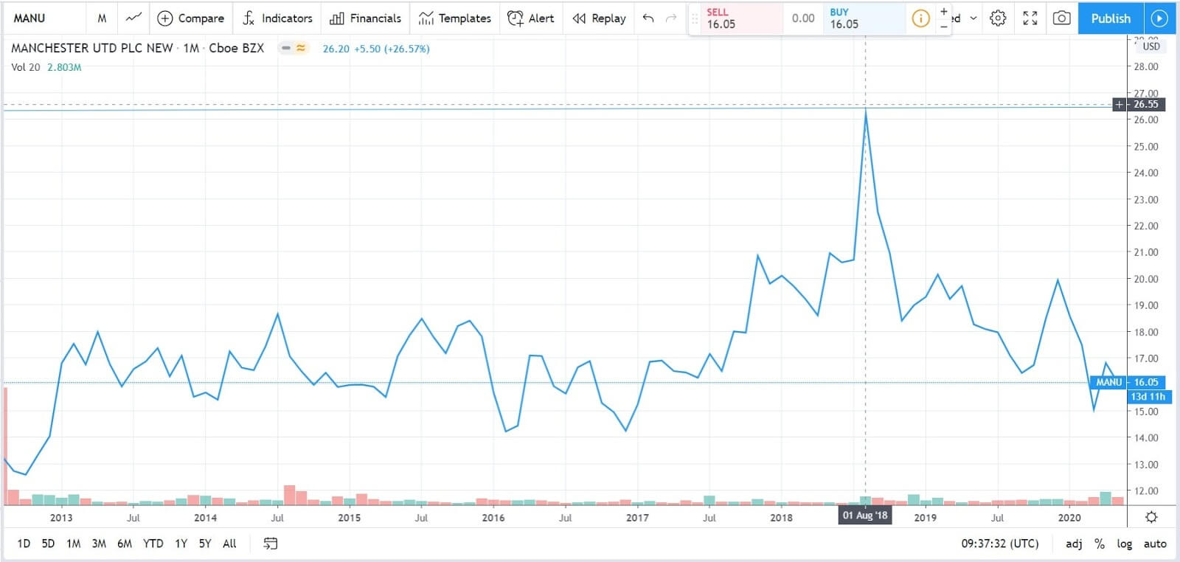Viewport: 1180px width, 562px height.
Task: Redo the last undone action
Action: click(671, 18)
